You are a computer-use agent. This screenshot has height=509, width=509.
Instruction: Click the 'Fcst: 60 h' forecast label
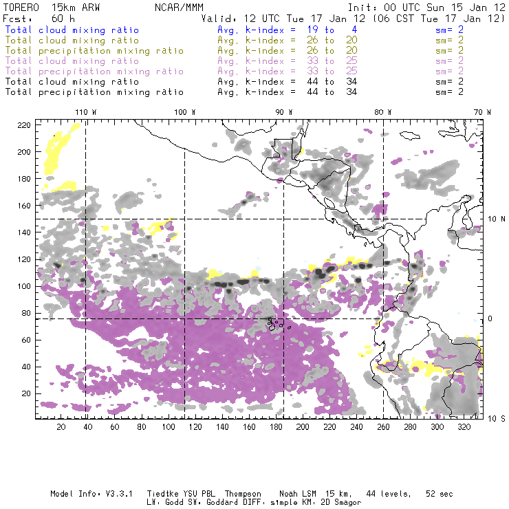click(39, 19)
